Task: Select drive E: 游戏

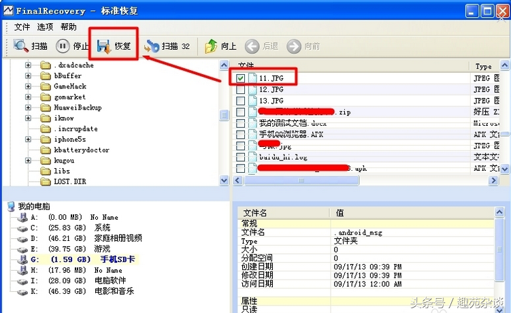Action: 63,249
